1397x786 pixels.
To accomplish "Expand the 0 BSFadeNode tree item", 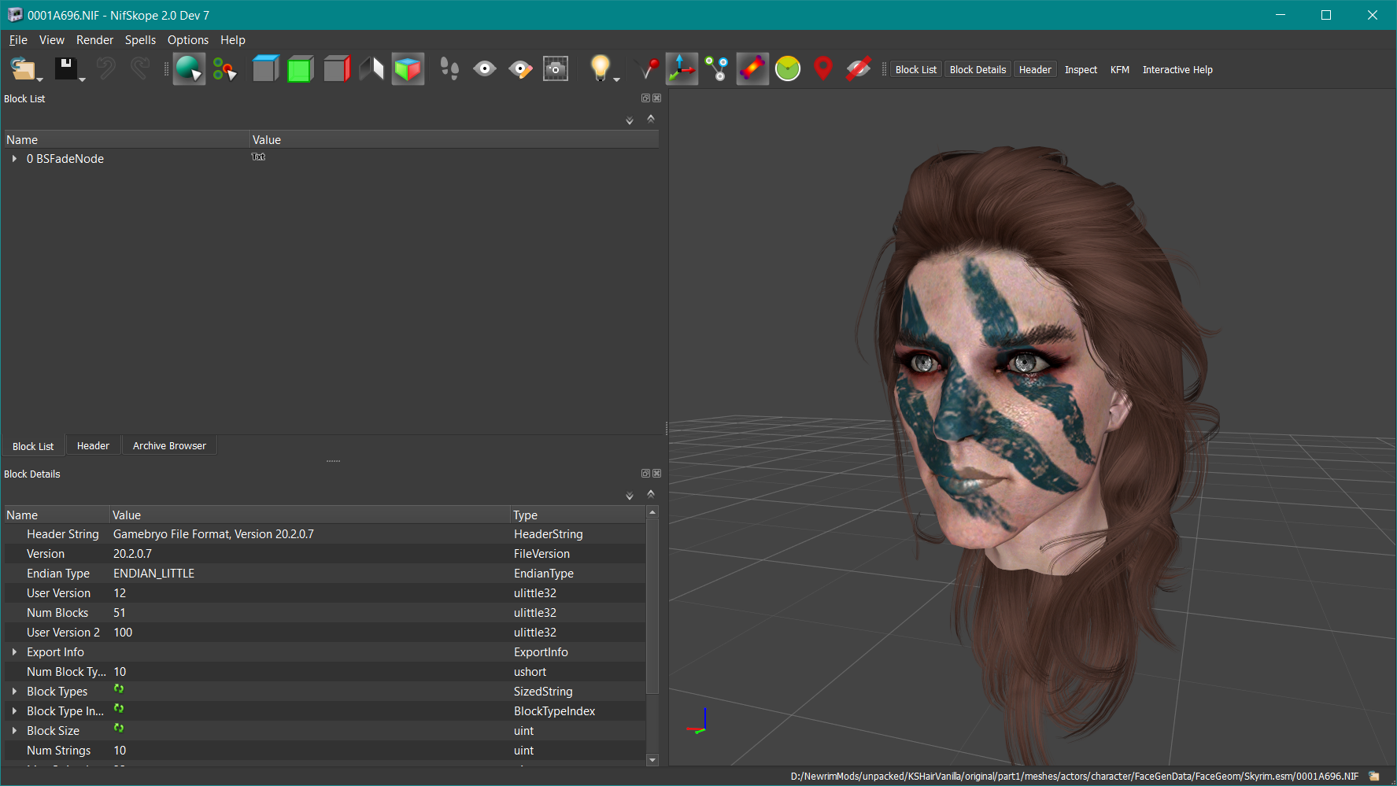I will 14,159.
